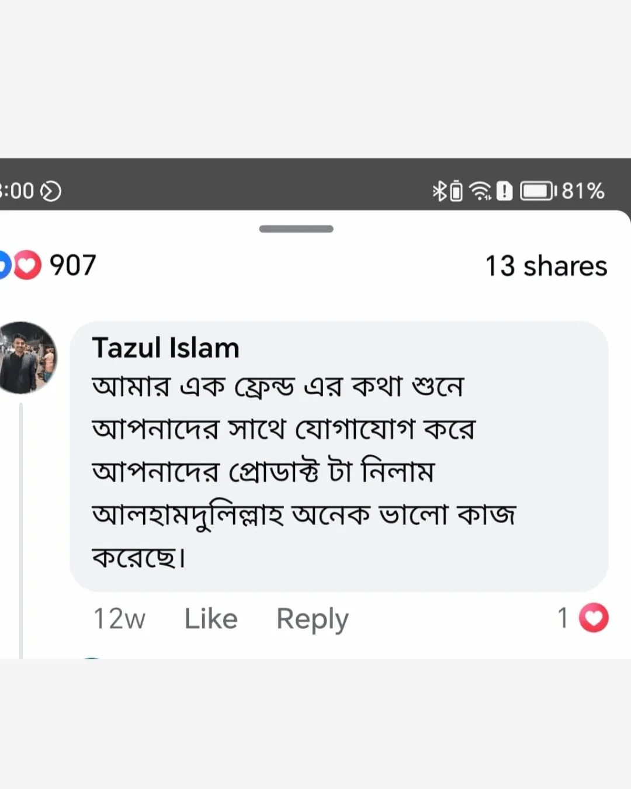Tap the 12w comment timestamp
631x789 pixels.
tap(119, 618)
